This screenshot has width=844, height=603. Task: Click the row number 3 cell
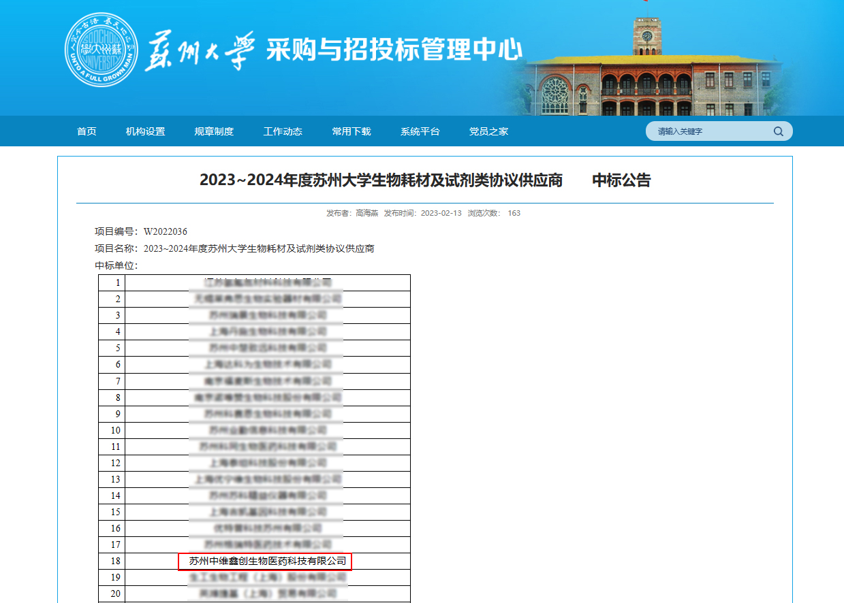pyautogui.click(x=112, y=315)
